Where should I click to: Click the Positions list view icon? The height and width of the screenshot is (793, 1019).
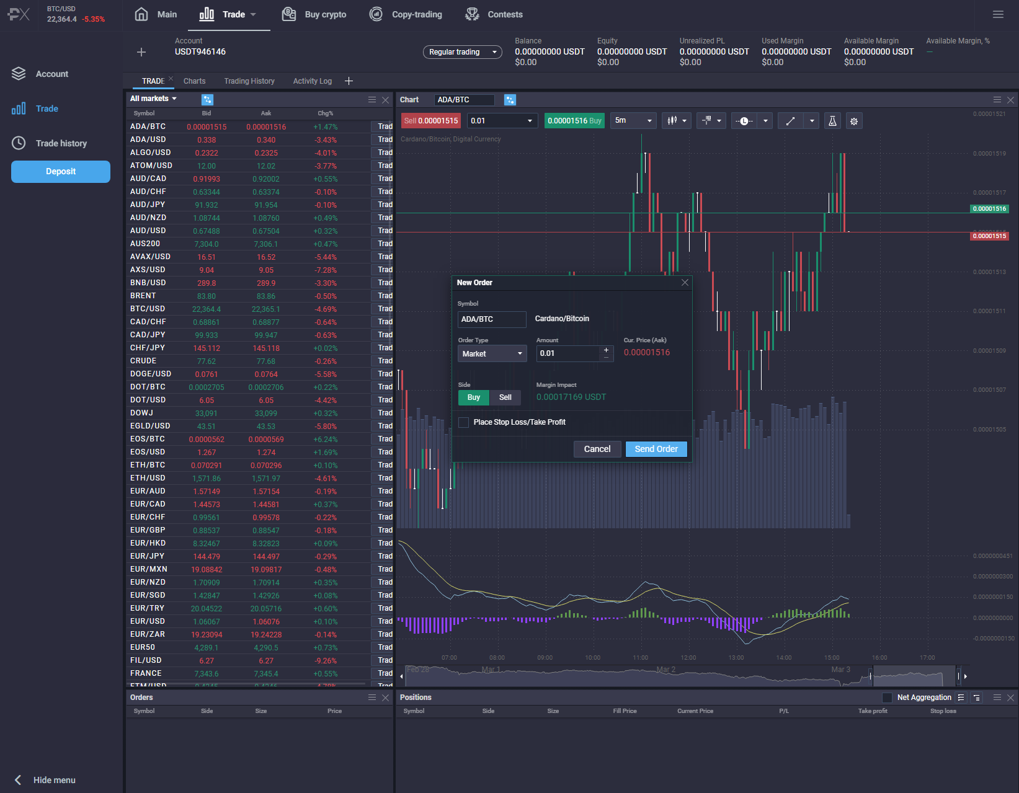pyautogui.click(x=961, y=698)
